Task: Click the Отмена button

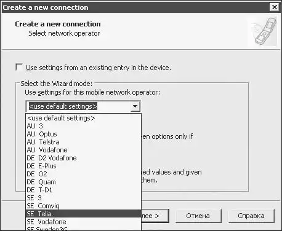Action: [198, 216]
